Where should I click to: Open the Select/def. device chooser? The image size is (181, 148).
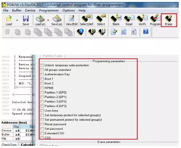coord(87,21)
